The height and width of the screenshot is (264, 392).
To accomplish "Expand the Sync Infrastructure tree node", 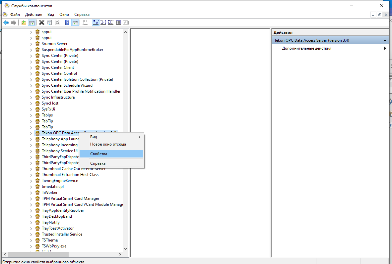I will (31, 97).
